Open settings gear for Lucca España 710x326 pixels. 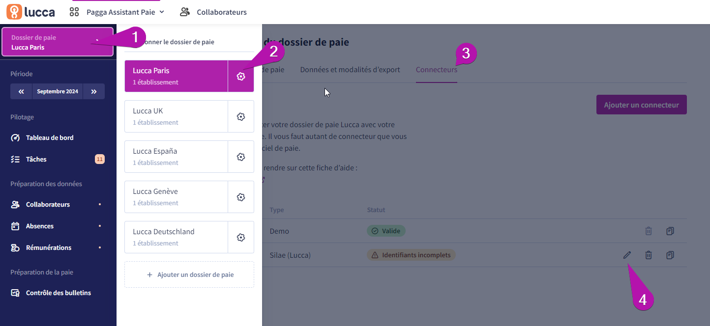pyautogui.click(x=241, y=157)
